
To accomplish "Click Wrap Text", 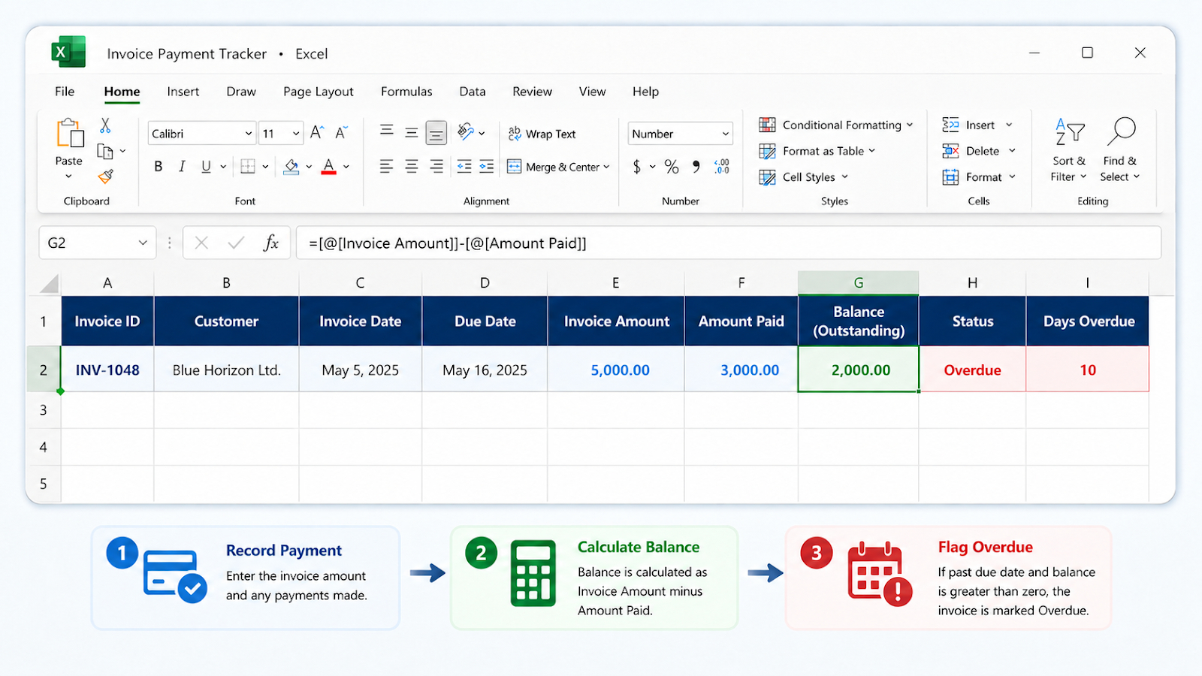I will pyautogui.click(x=542, y=134).
